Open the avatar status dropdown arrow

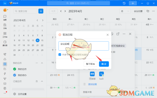click(8, 10)
